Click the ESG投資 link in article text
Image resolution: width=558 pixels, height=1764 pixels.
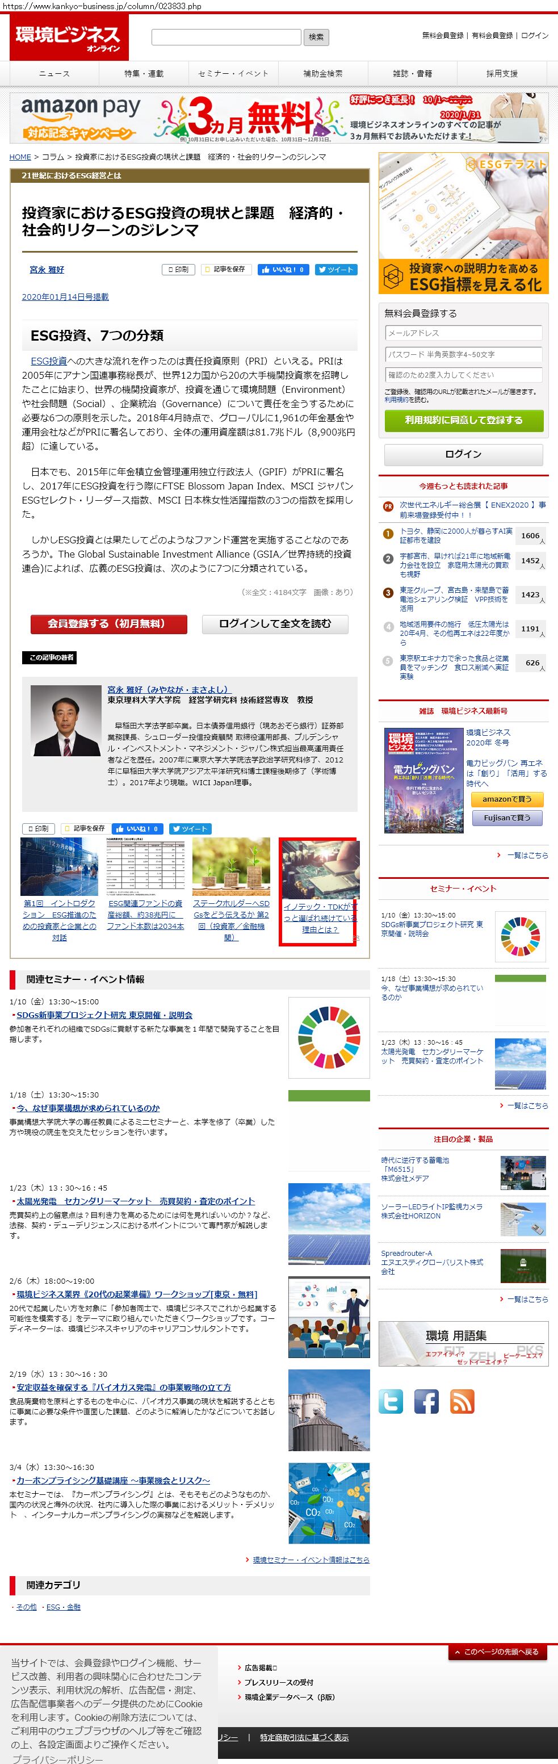(x=49, y=361)
